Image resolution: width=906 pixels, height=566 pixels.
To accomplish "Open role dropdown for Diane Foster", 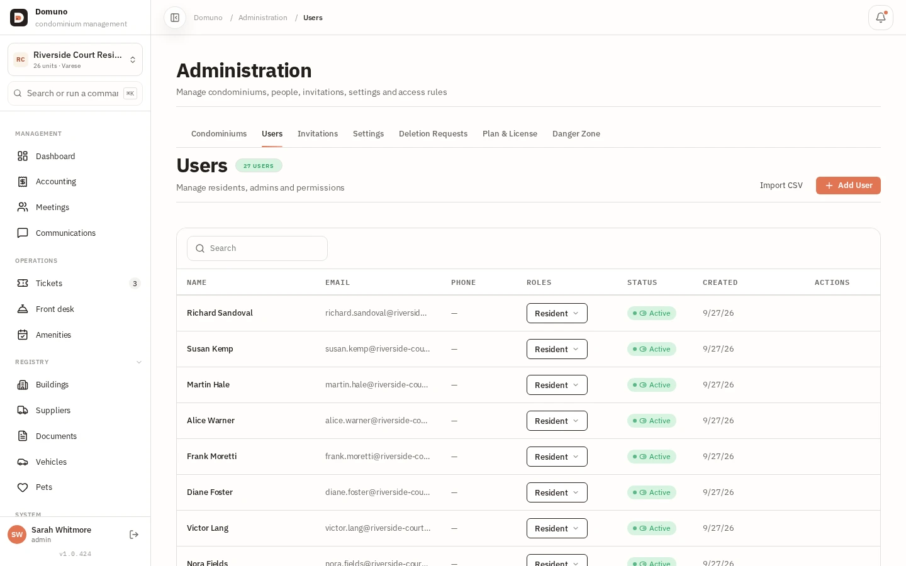I will coord(557,492).
